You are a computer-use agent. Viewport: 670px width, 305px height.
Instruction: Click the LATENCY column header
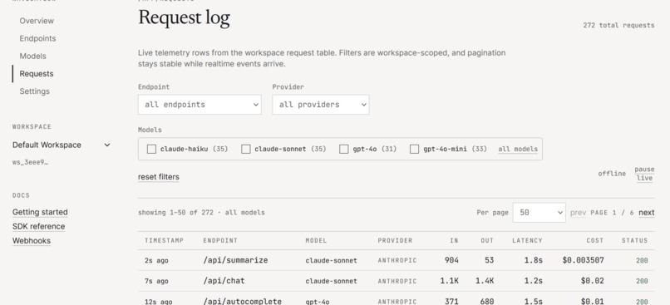pos(527,240)
